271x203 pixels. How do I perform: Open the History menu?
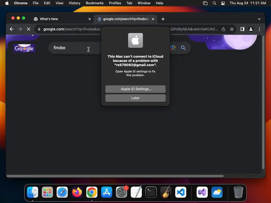[74, 3]
